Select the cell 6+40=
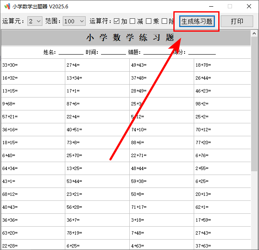This screenshot has width=259, height=250. pyautogui.click(x=33, y=155)
